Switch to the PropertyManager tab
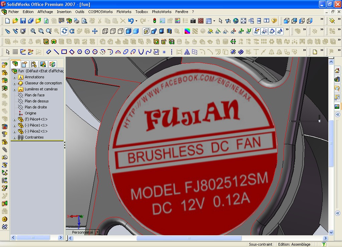This screenshot has width=342, height=247. (x=24, y=64)
